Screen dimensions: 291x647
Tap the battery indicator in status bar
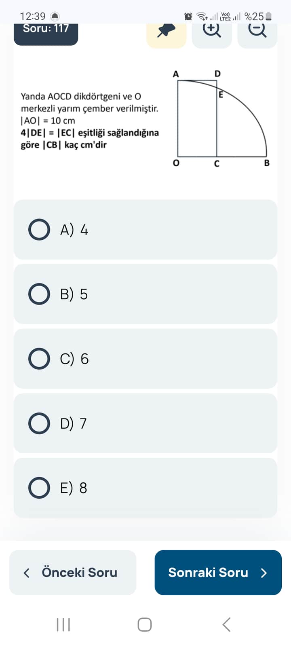[x=268, y=17]
